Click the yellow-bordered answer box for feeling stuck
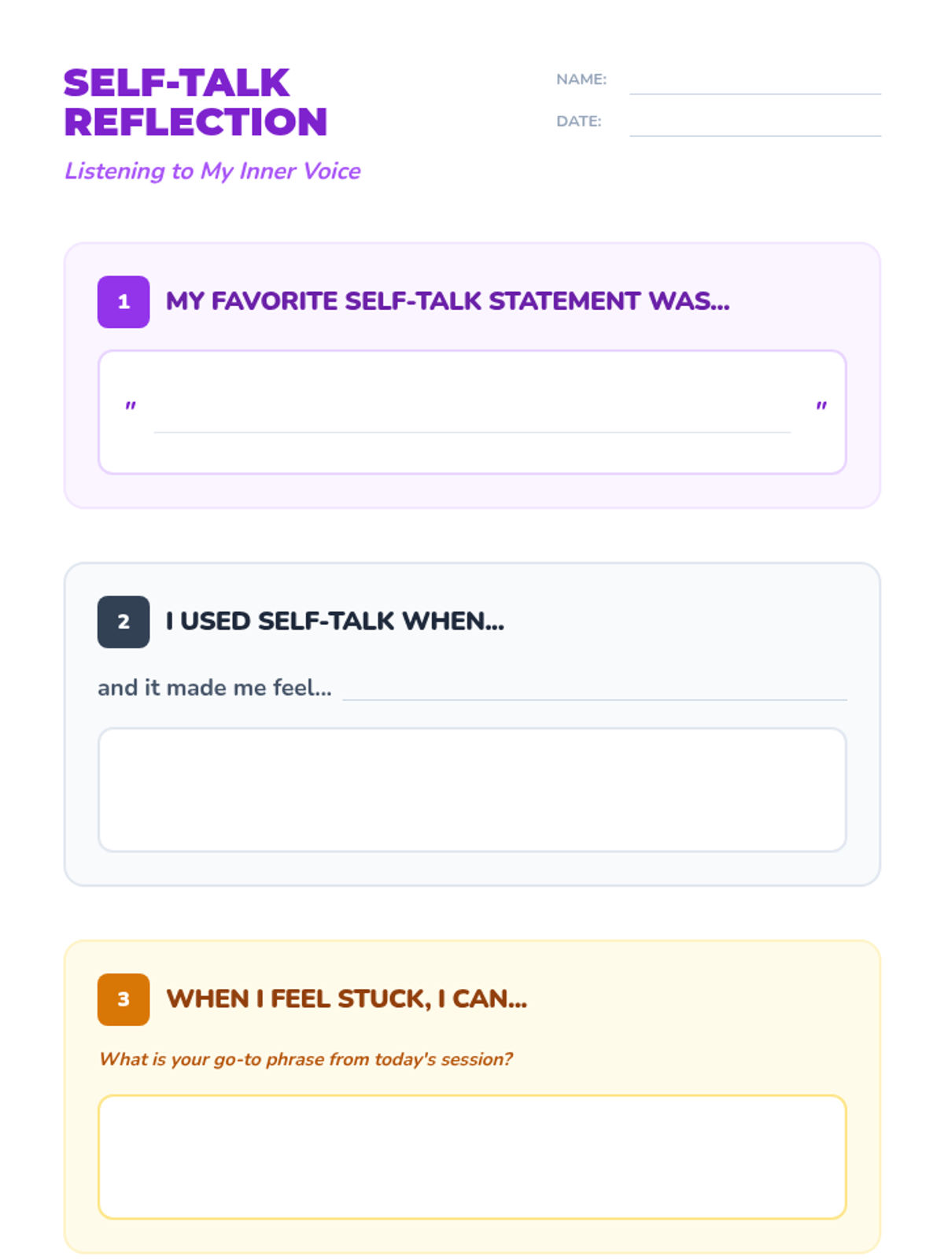 click(x=472, y=1157)
